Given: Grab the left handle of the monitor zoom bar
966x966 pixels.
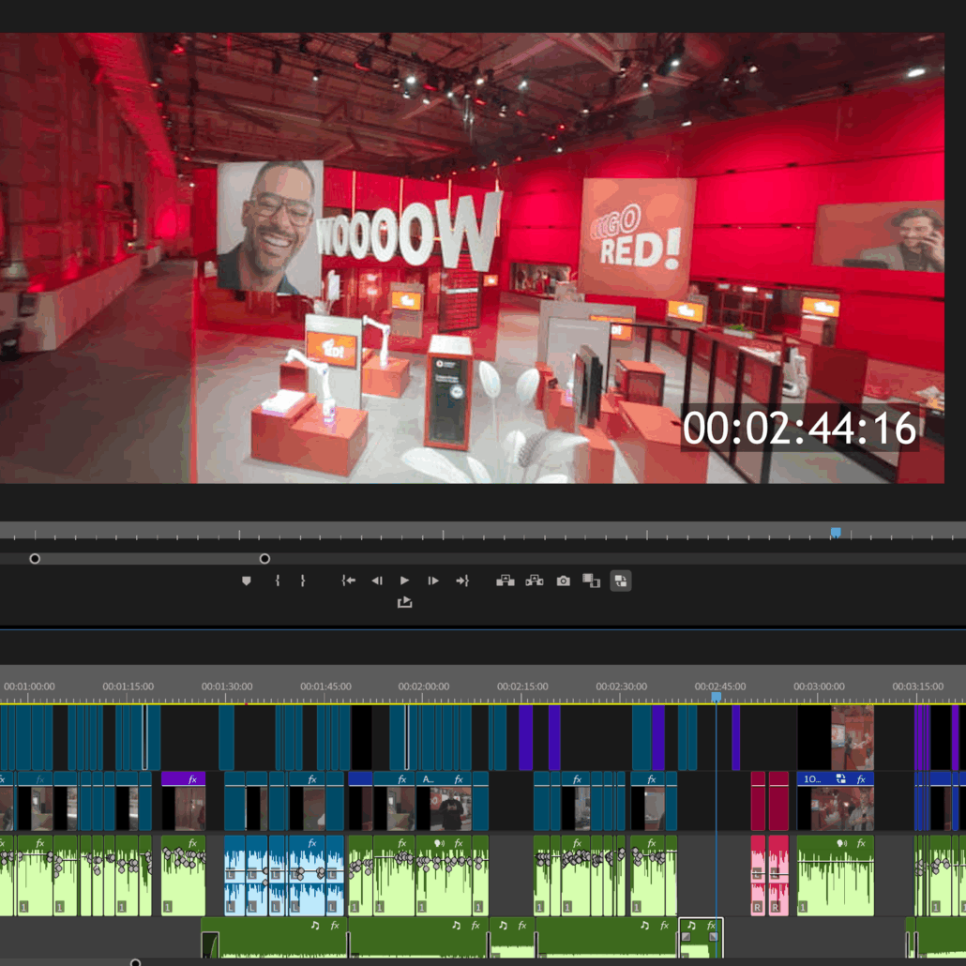Looking at the screenshot, I should point(35,559).
